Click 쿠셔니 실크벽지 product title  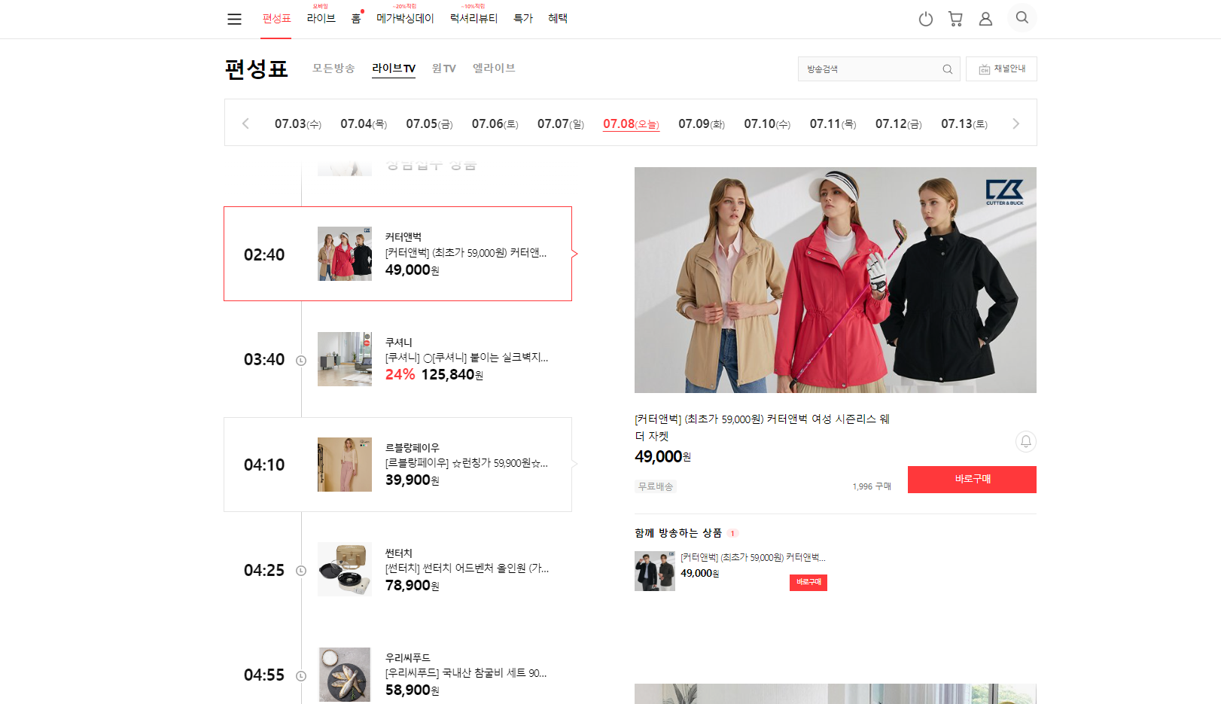point(467,358)
